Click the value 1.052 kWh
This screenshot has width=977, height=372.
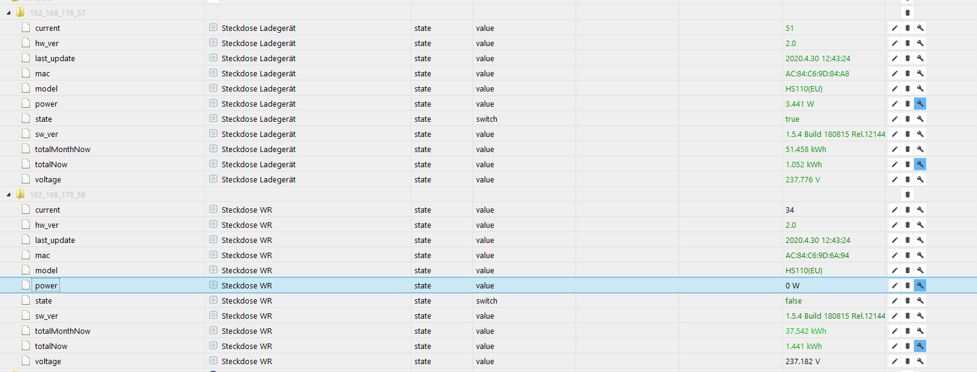(x=804, y=164)
